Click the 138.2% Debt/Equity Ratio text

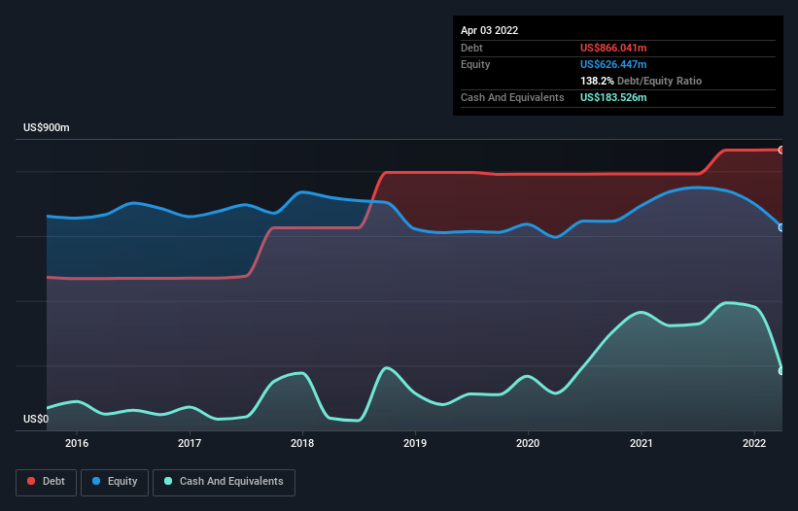[x=641, y=81]
